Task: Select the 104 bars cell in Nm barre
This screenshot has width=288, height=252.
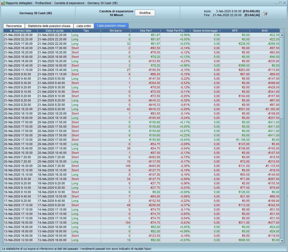Action: 116,223
